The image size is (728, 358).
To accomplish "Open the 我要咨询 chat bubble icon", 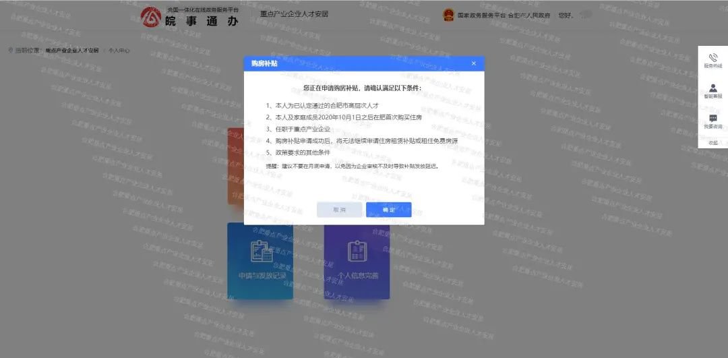I will pos(713,119).
